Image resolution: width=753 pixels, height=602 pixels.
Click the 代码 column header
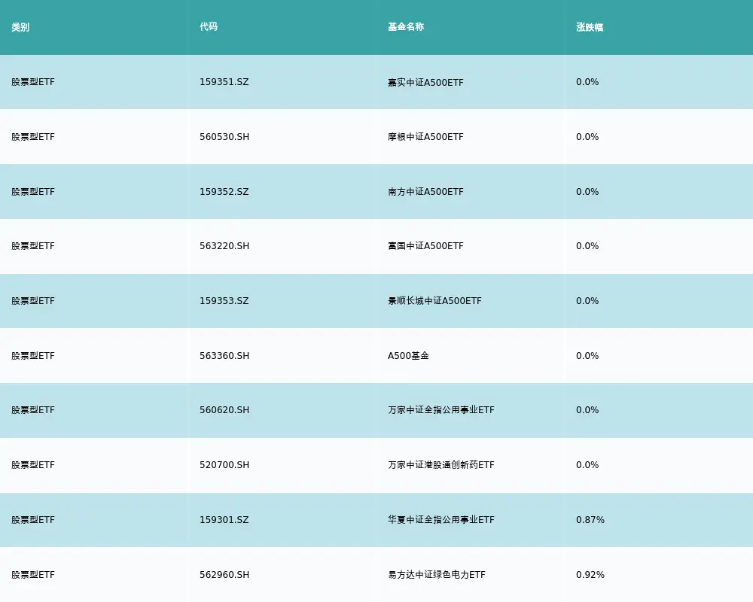(208, 26)
